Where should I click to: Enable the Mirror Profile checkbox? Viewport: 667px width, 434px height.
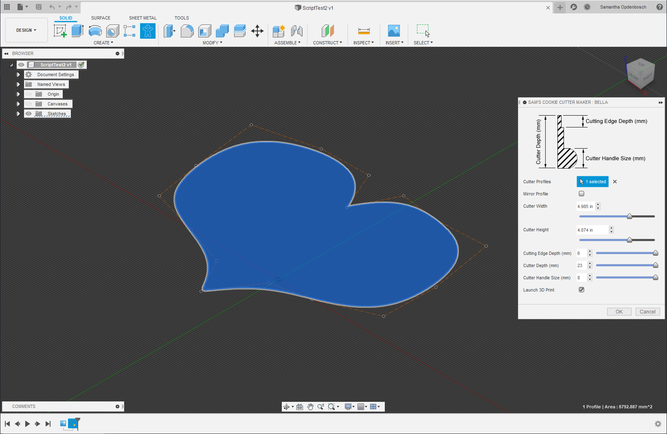(581, 194)
